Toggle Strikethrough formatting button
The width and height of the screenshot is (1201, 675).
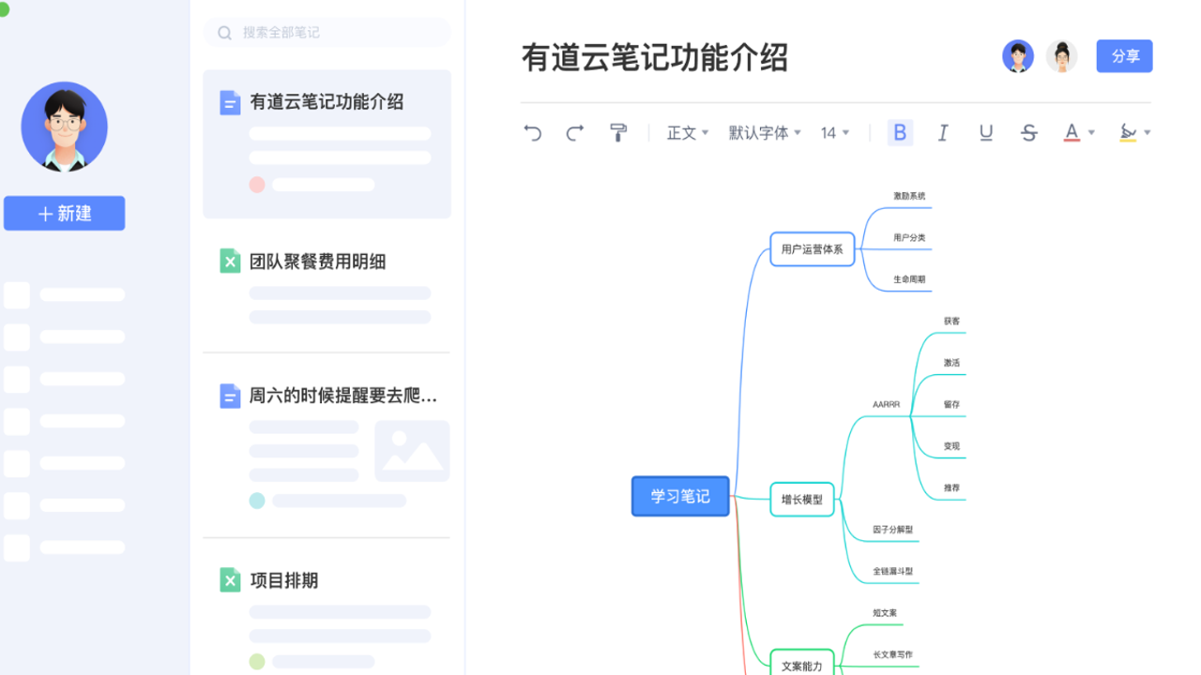(x=1029, y=133)
